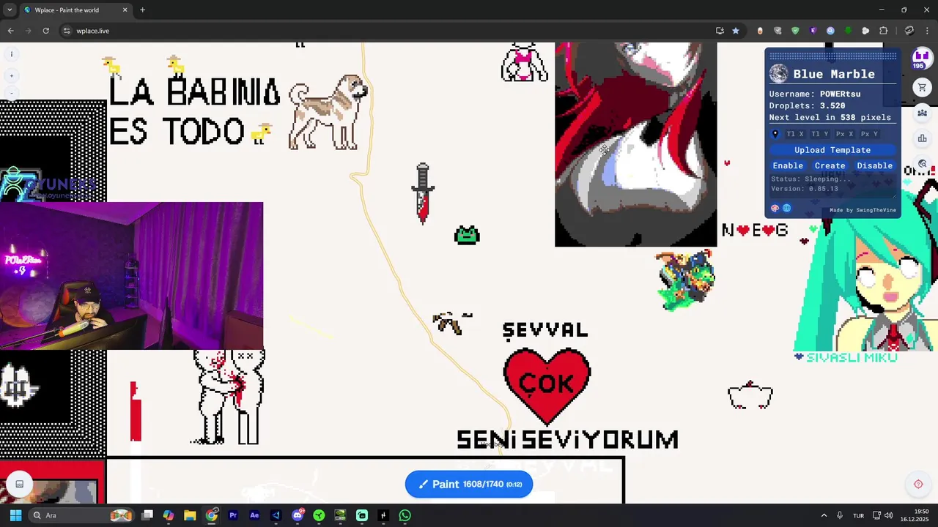The height and width of the screenshot is (527, 938).
Task: Click the round map button bottom-left
Action: click(20, 484)
